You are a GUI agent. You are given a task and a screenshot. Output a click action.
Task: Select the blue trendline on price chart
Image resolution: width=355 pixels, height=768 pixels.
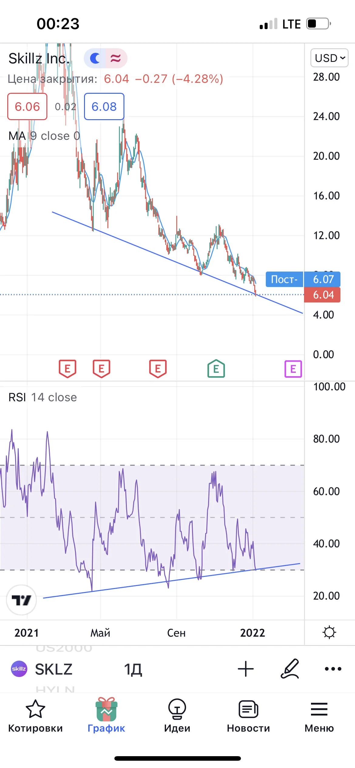[177, 262]
